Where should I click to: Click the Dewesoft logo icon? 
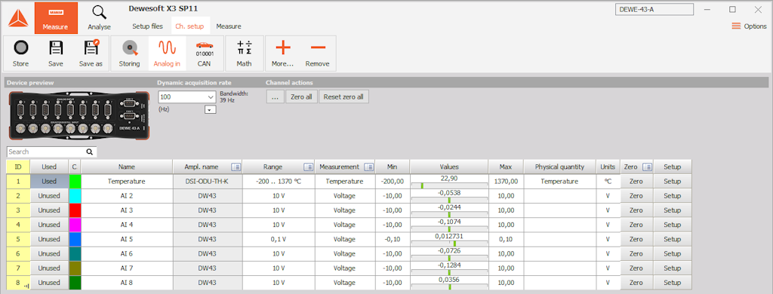18,18
